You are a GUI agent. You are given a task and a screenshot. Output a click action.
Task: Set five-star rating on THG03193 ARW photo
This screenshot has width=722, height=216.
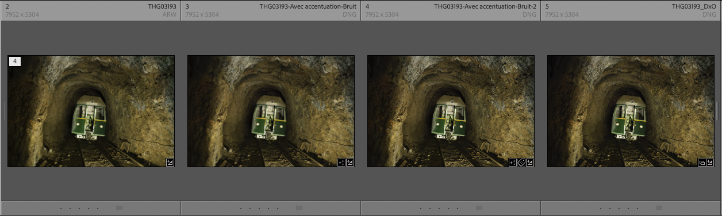click(x=98, y=208)
